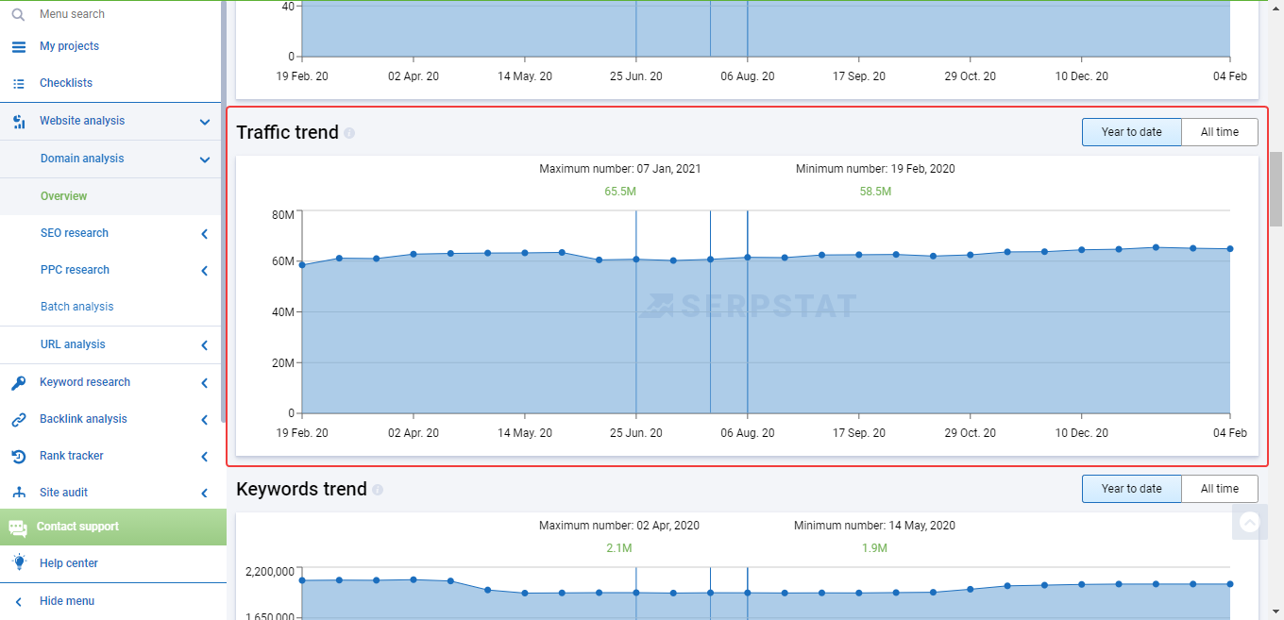Click the scroll-to-top circle button

[1250, 522]
